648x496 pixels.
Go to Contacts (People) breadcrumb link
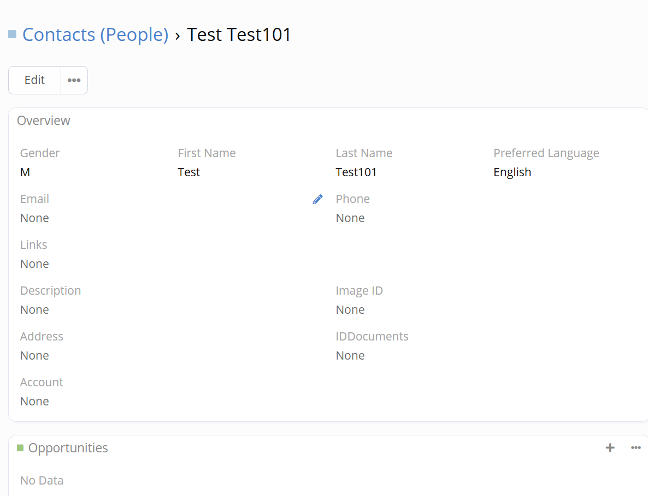coord(95,35)
